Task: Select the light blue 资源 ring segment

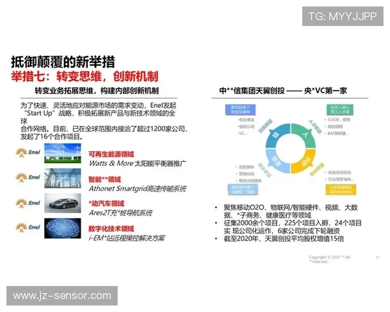Action: [x=277, y=161]
